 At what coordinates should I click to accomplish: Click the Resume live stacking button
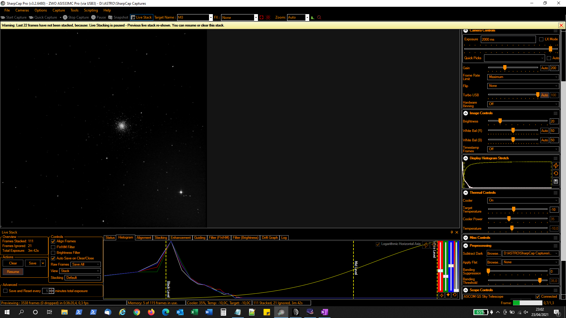point(13,272)
